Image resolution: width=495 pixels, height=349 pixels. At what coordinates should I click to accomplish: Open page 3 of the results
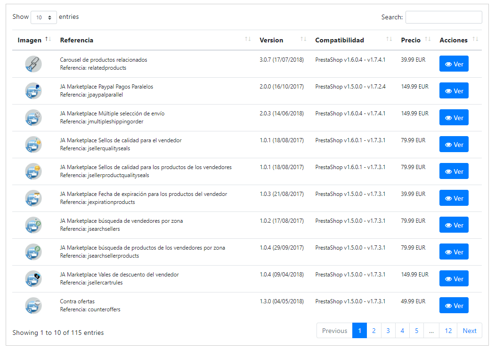388,331
